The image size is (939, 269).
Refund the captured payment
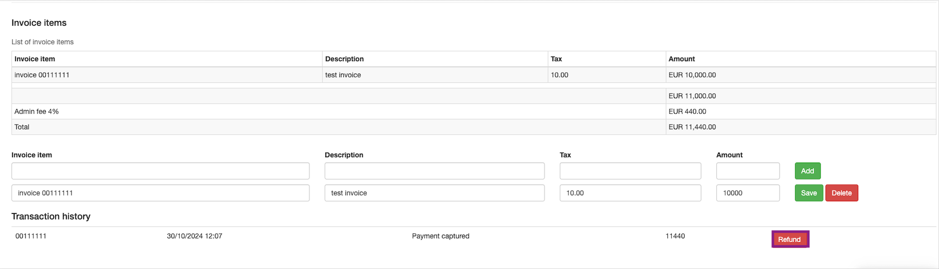(x=790, y=240)
